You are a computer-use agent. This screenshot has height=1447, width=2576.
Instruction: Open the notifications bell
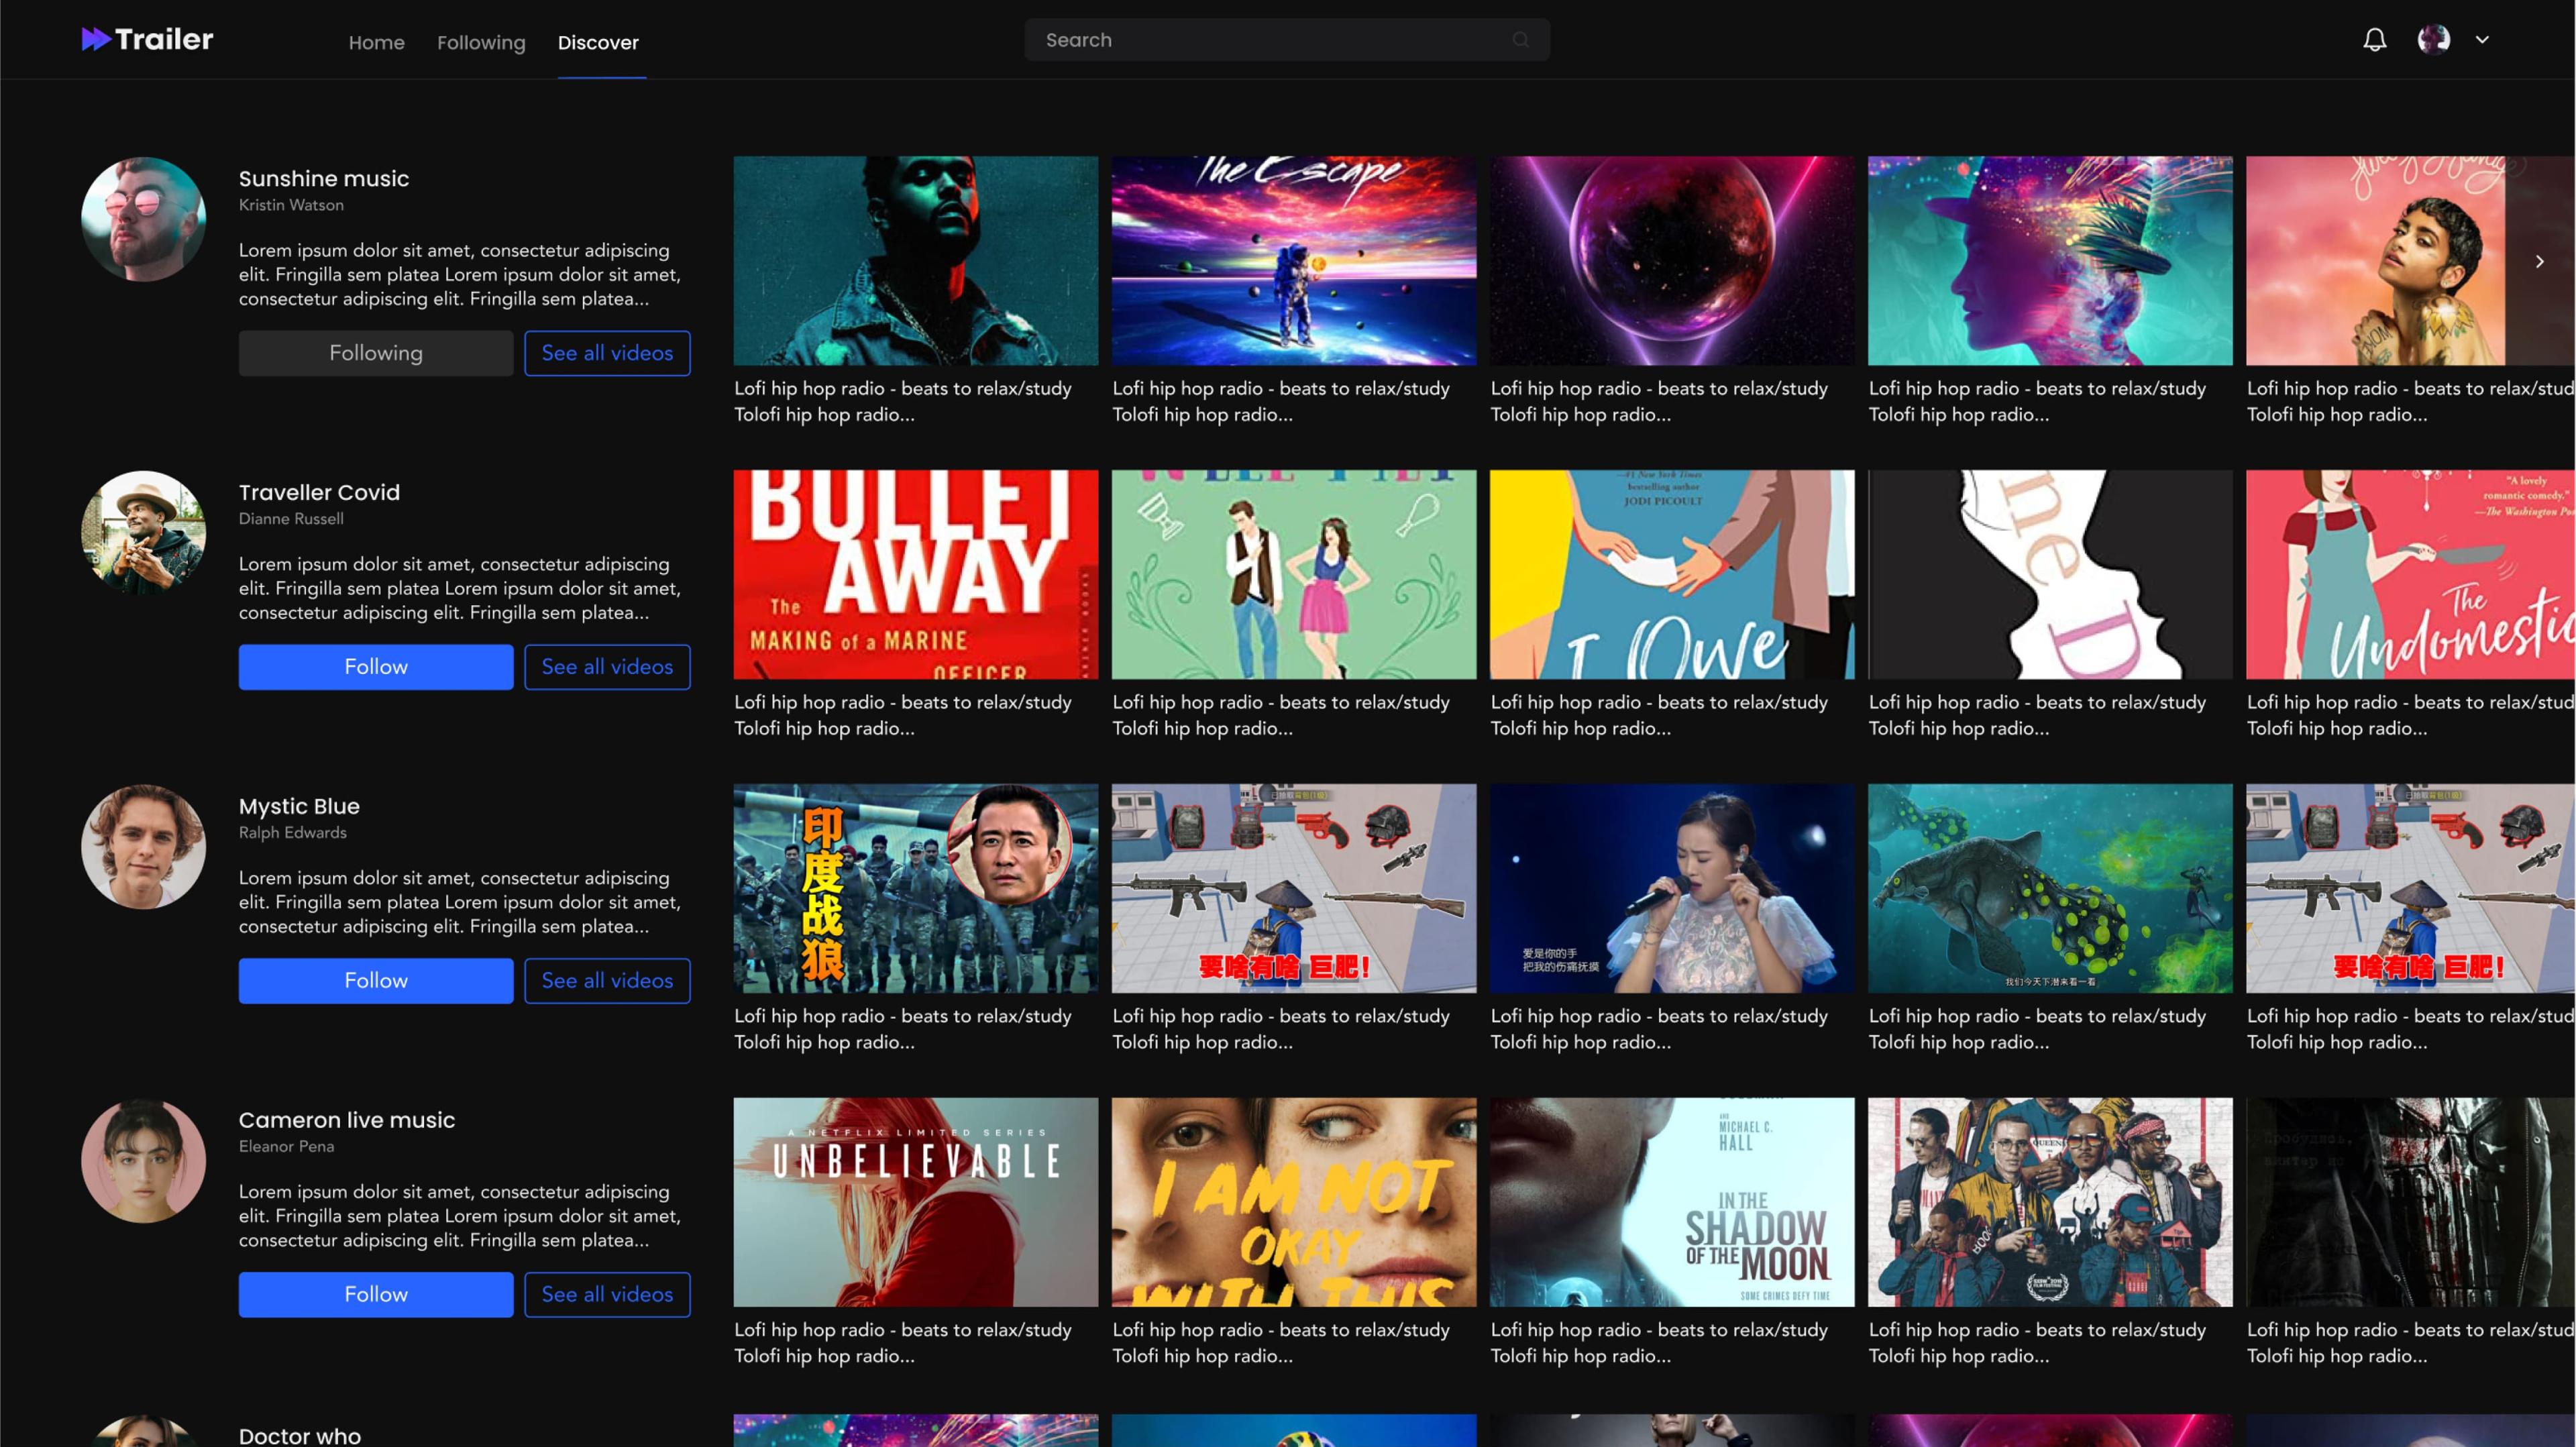(x=2374, y=40)
